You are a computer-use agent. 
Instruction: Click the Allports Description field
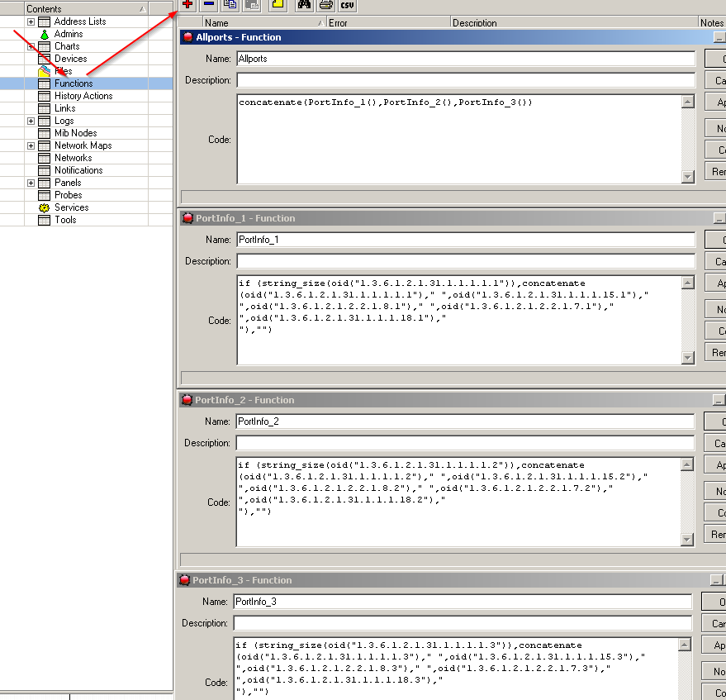click(466, 80)
